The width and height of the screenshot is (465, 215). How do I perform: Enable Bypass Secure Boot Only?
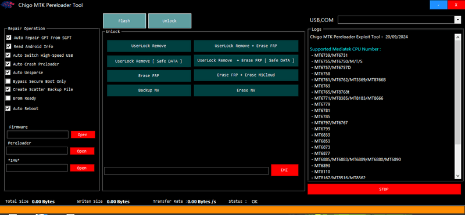8,81
